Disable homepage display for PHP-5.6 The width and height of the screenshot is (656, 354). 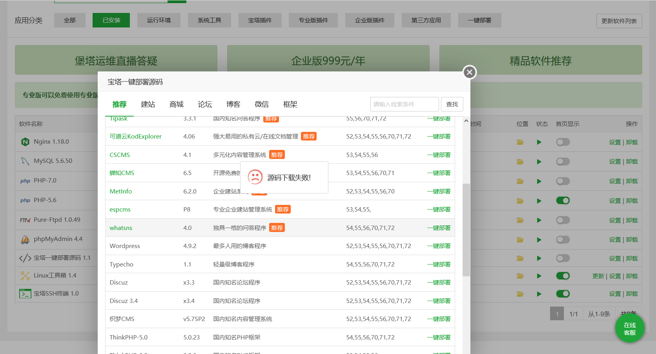tap(563, 201)
